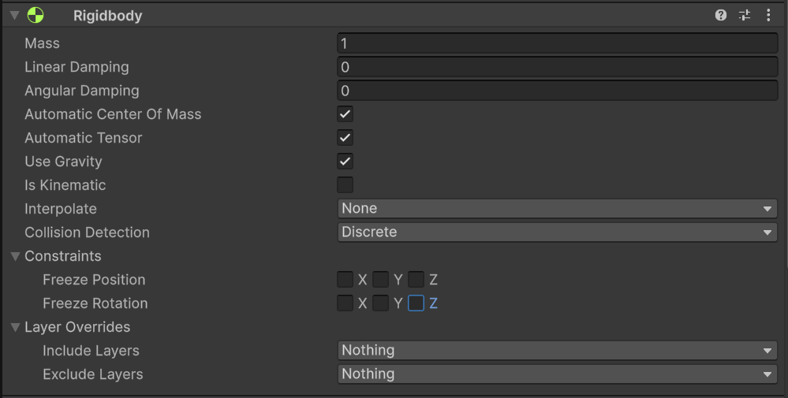This screenshot has height=398, width=788.
Task: Collapse the Constraints section
Action: pos(15,256)
